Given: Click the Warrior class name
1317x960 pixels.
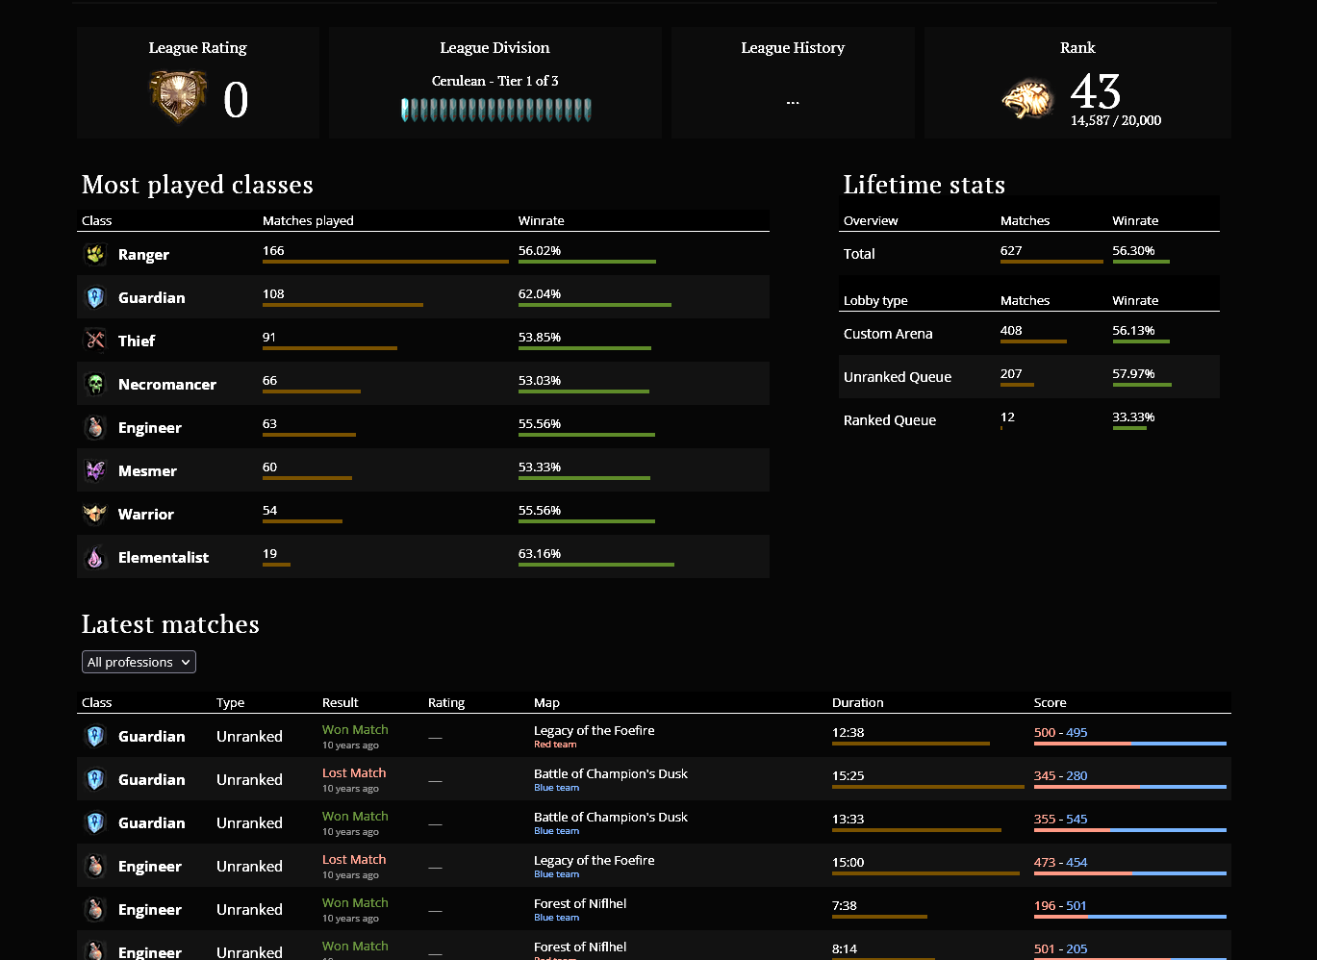Looking at the screenshot, I should [146, 514].
